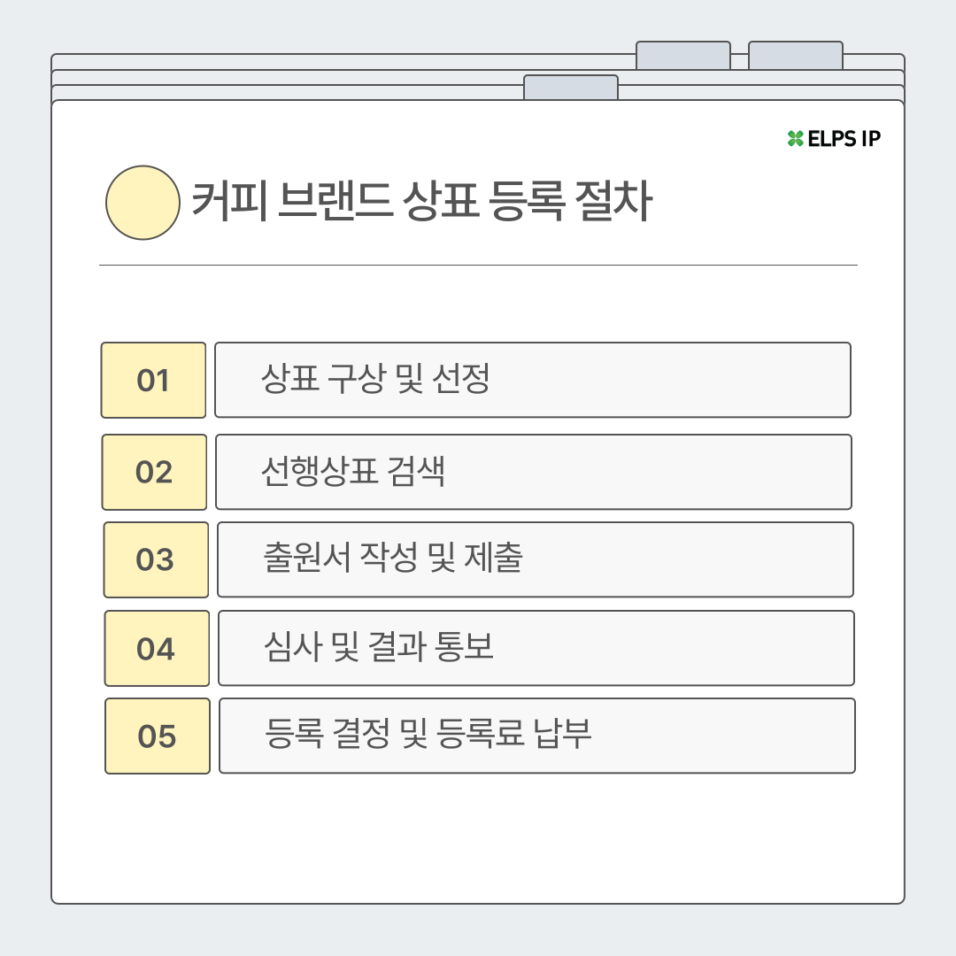
Task: Open the 선행상표 검색 step
Action: (x=534, y=472)
